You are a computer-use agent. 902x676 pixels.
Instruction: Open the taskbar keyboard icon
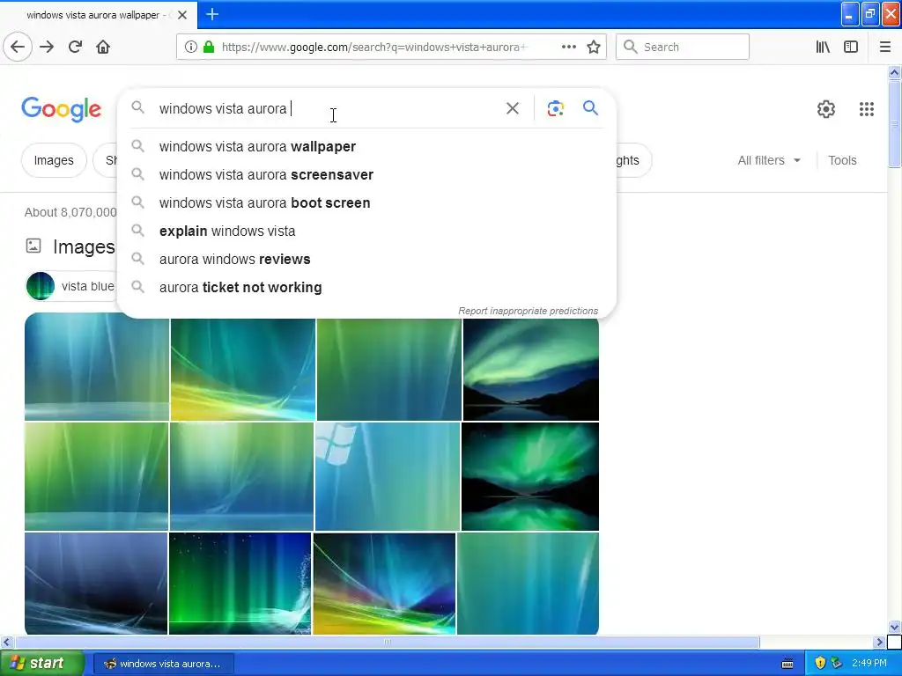click(x=787, y=664)
